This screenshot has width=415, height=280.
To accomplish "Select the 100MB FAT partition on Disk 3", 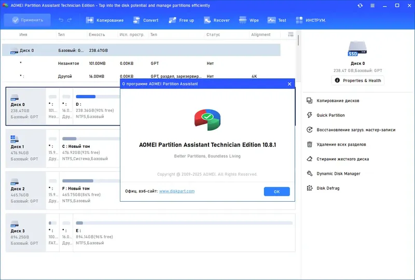I will click(x=53, y=233).
